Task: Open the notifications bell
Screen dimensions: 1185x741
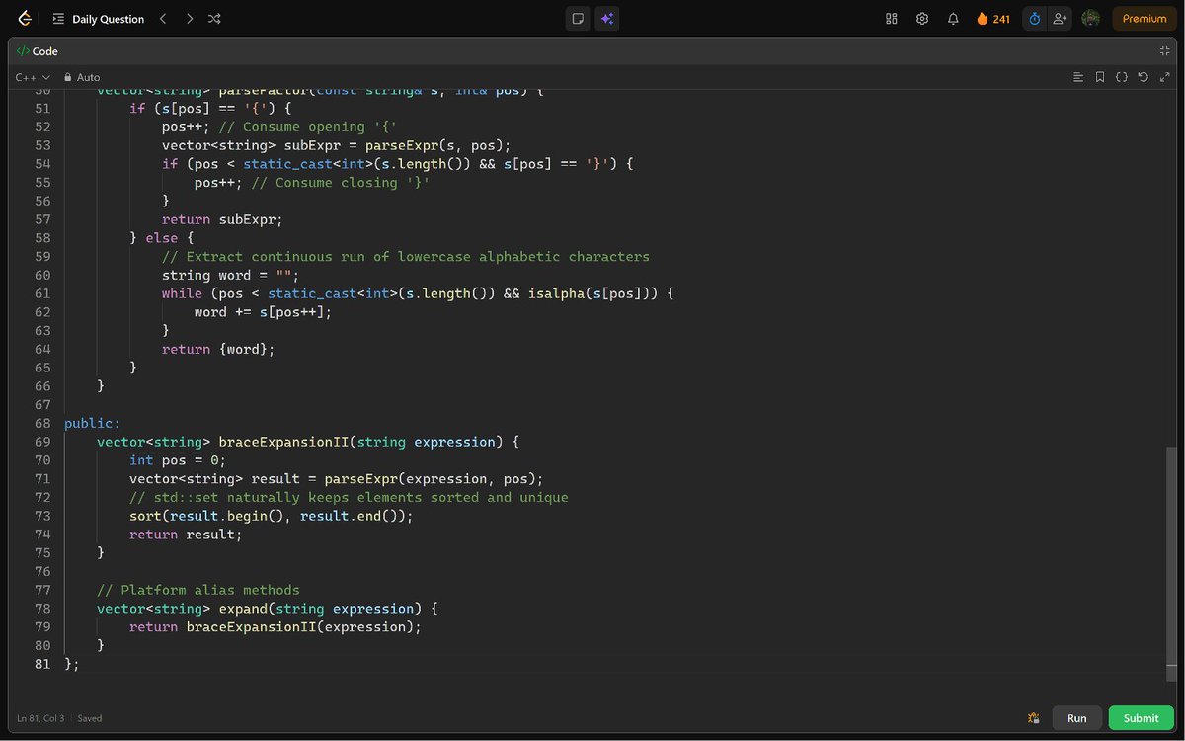Action: (x=953, y=19)
